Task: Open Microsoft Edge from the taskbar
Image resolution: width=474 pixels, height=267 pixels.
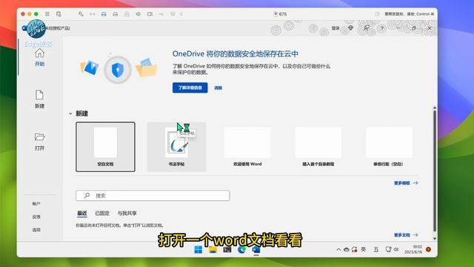Action: pyautogui.click(x=241, y=250)
